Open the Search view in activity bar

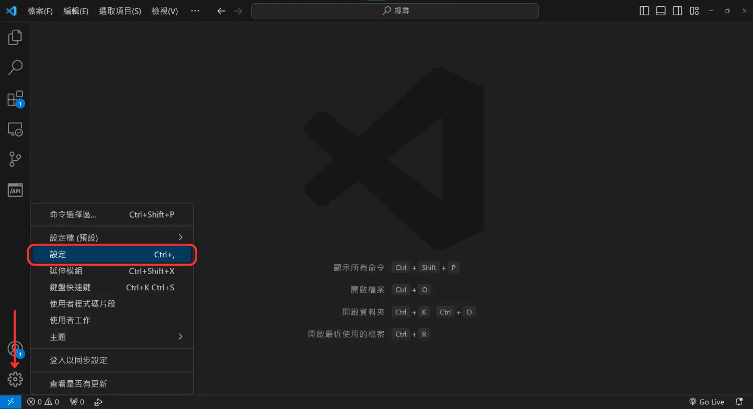tap(15, 67)
